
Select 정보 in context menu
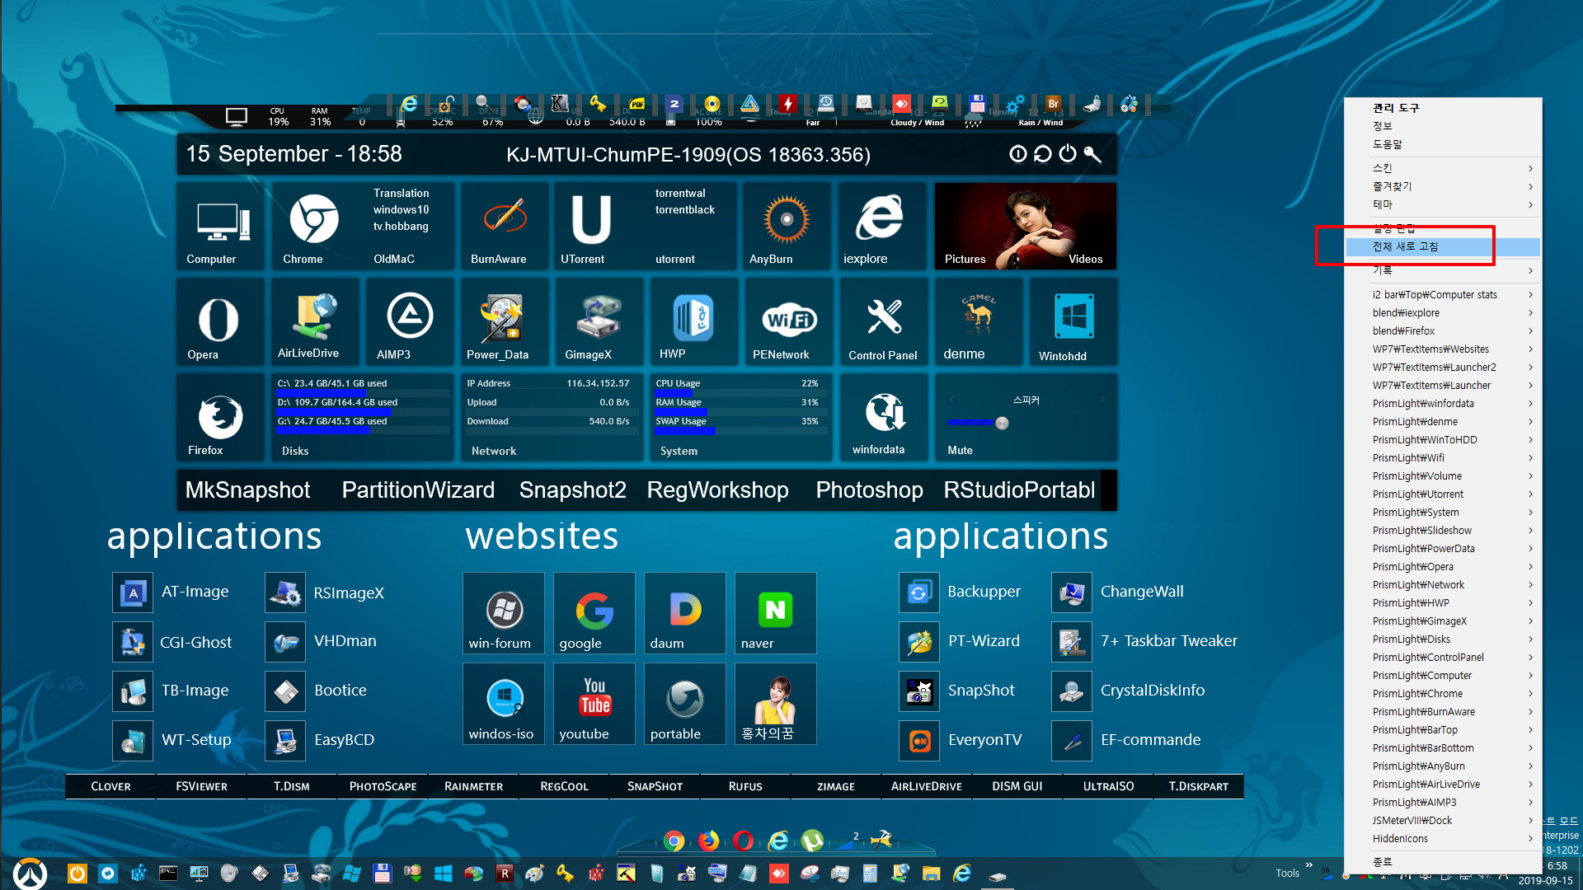1443,126
